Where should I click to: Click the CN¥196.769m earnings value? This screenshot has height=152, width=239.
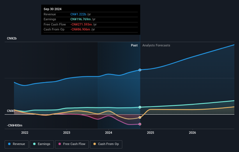coord(80,19)
